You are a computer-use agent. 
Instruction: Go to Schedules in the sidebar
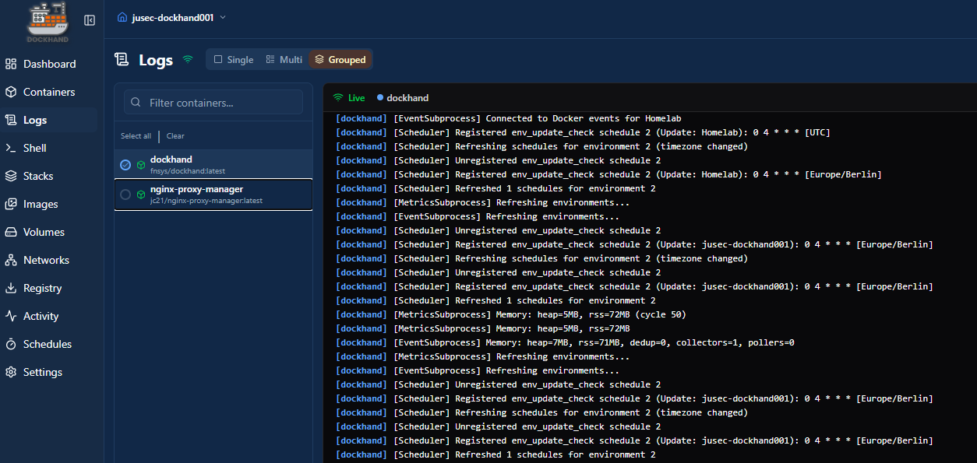pos(47,344)
